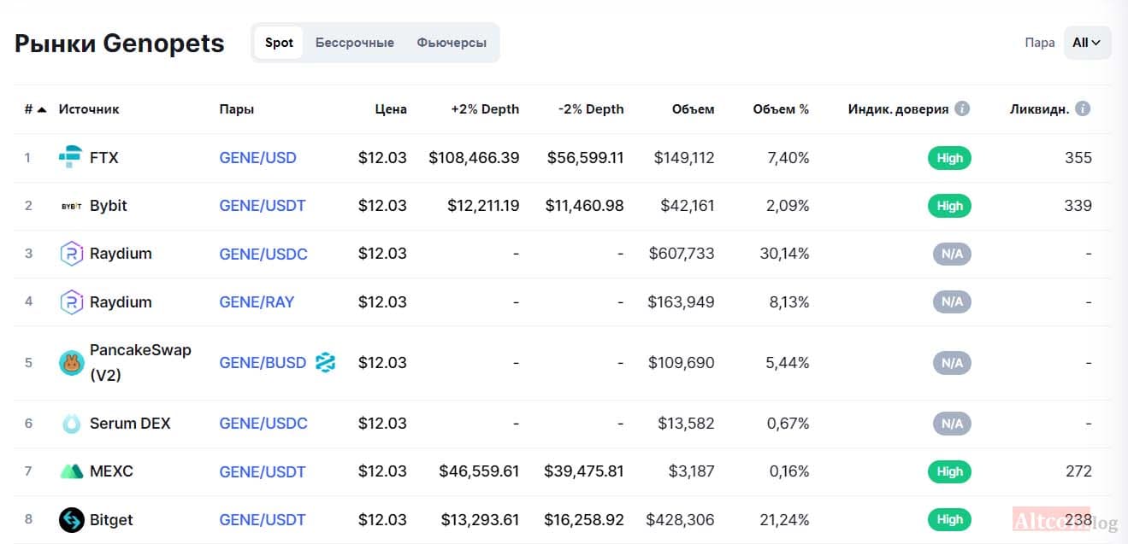Screen dimensions: 1128x544
Task: Switch to the Фьючерсы tab
Action: pyautogui.click(x=452, y=43)
